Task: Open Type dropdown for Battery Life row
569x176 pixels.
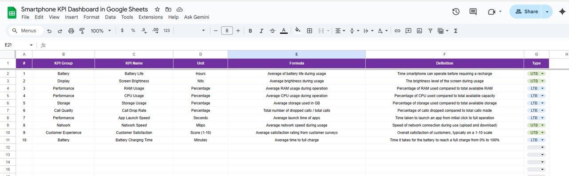Action: [x=537, y=74]
